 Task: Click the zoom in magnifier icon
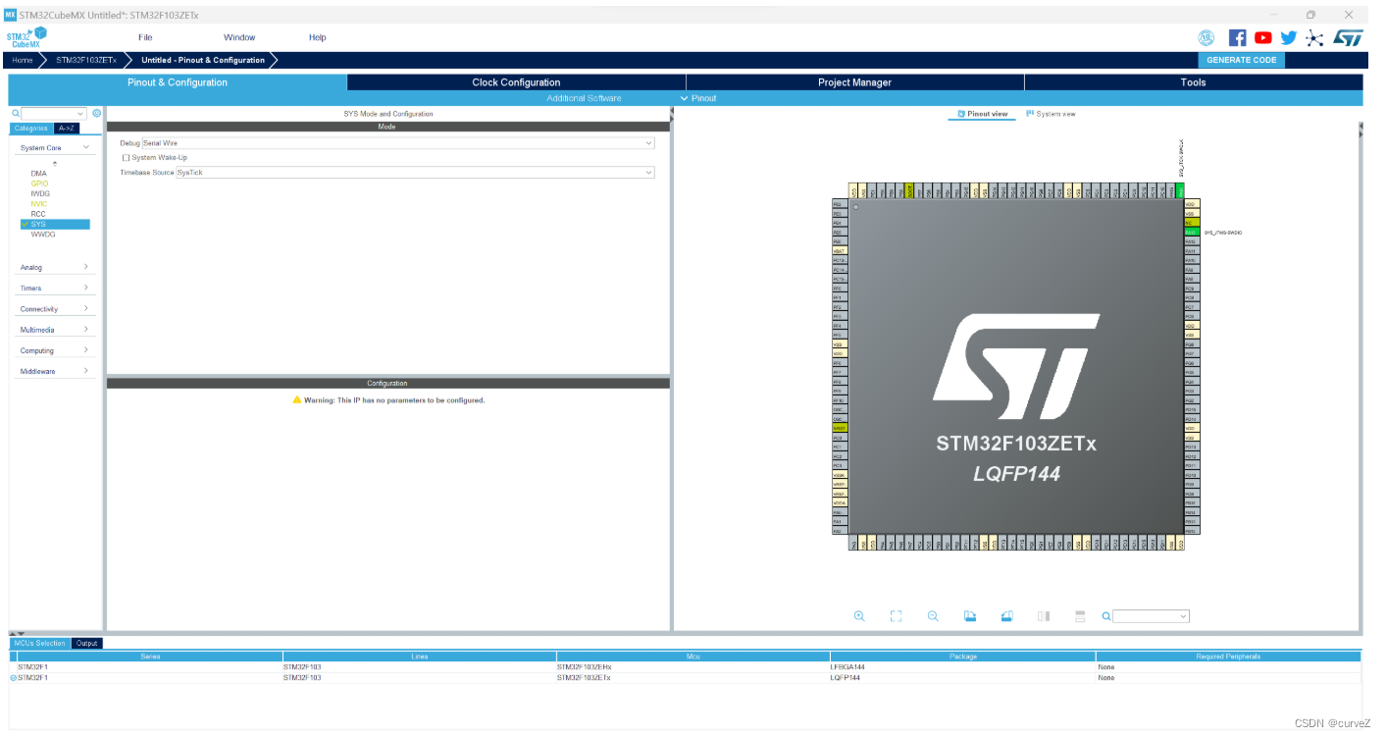(x=859, y=616)
